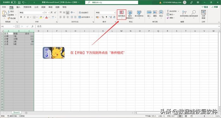The width and height of the screenshot is (221, 118).
Task: Expand the font color dropdown arrow
Action: pyautogui.click(x=49, y=17)
